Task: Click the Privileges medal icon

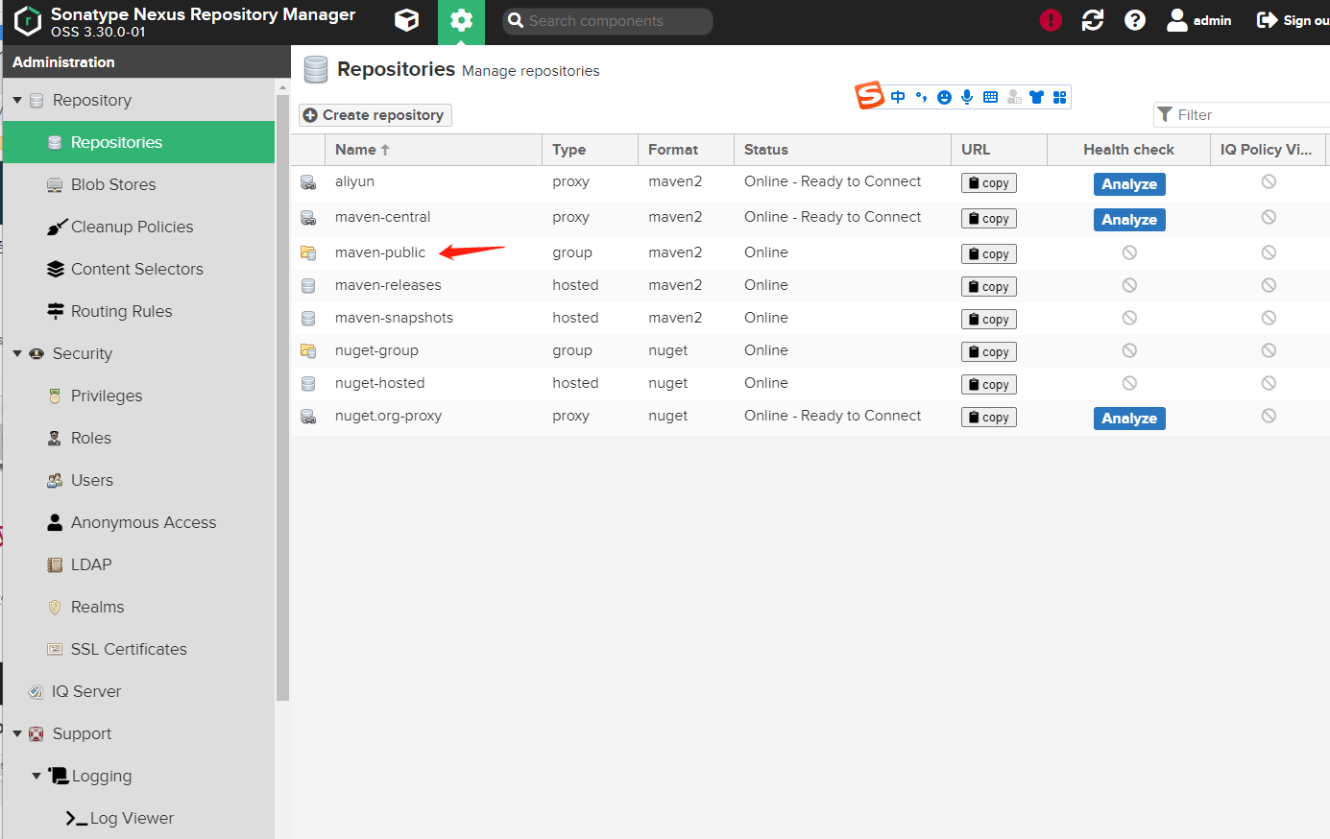Action: (x=55, y=396)
